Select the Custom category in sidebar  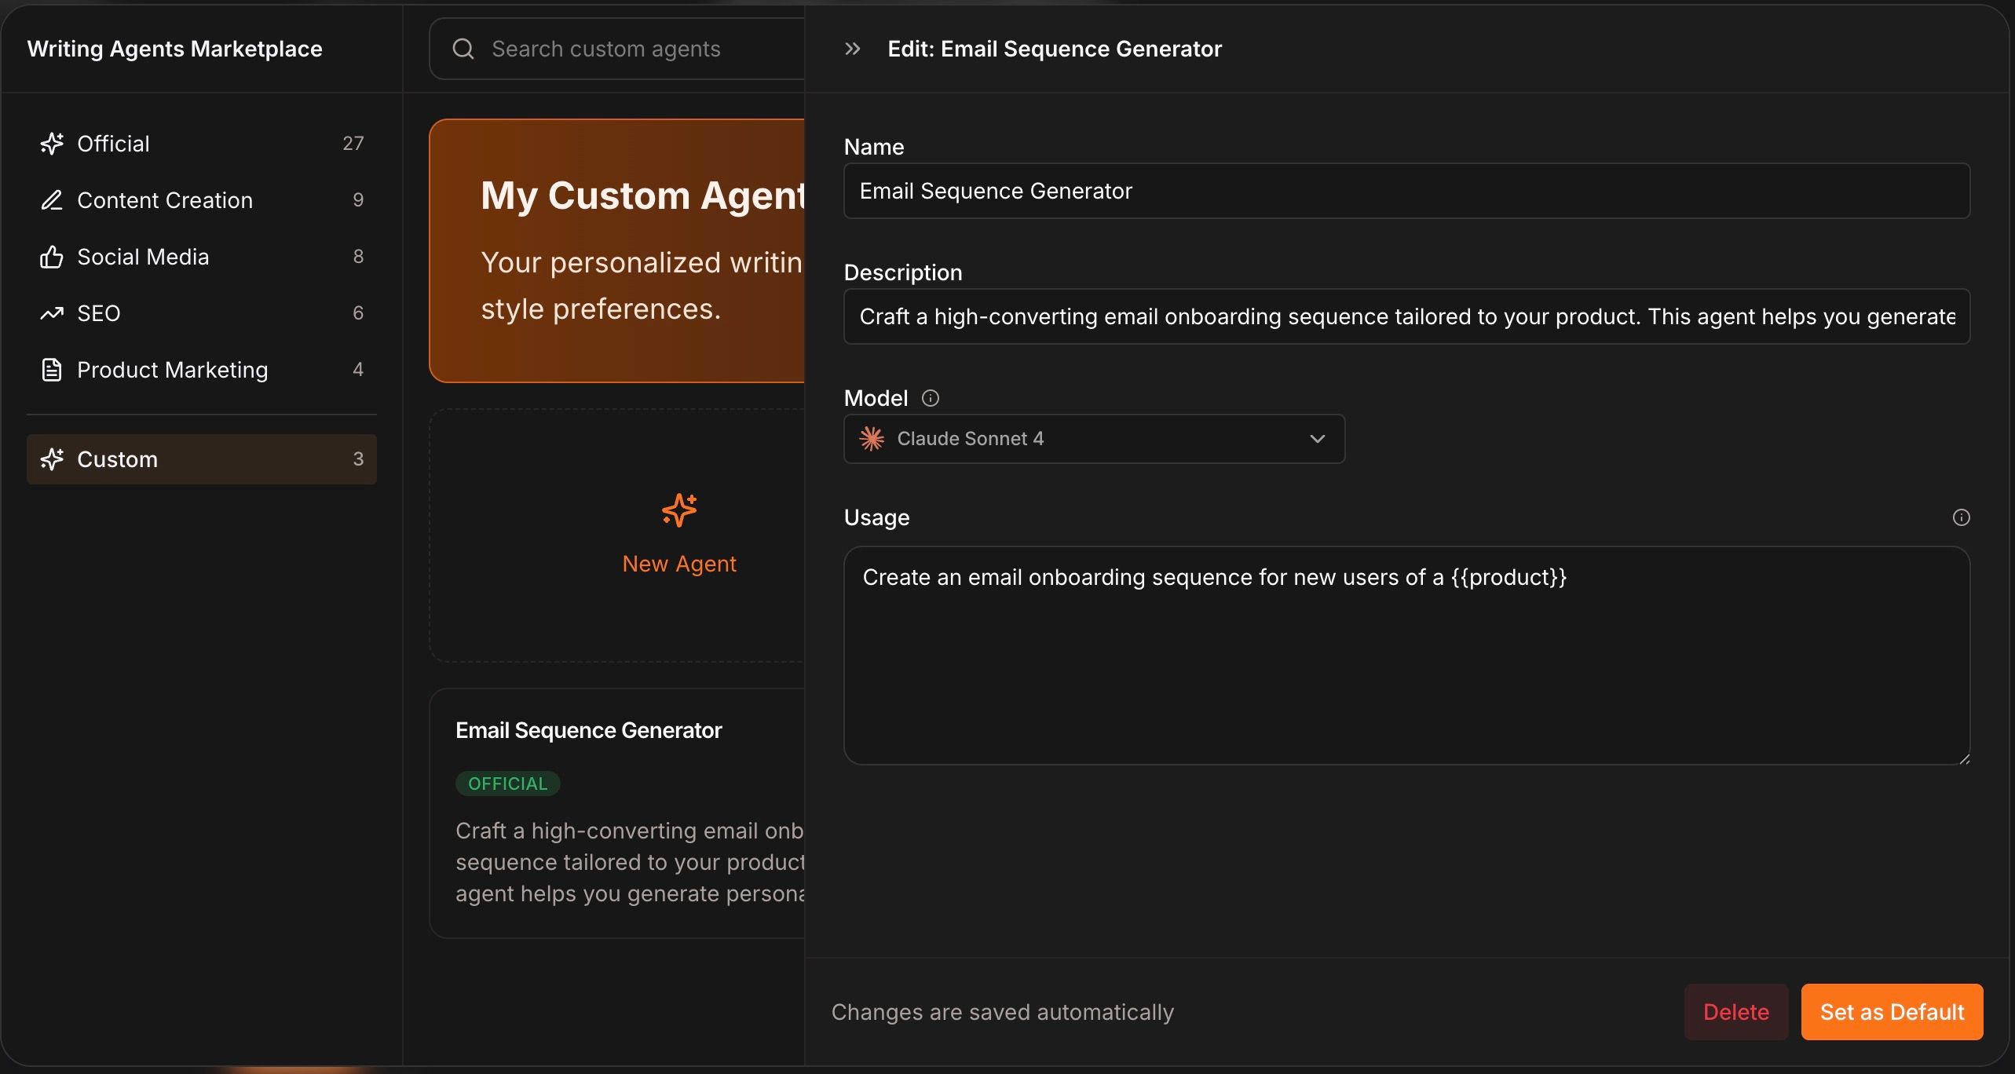pos(202,459)
